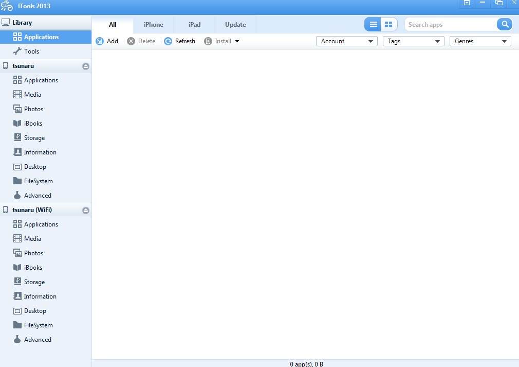The width and height of the screenshot is (519, 367).
Task: Click the tsunaru device phone icon
Action: 5,65
